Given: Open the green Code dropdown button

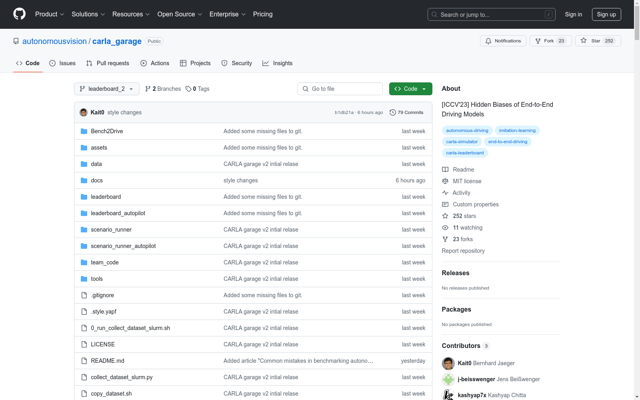Looking at the screenshot, I should click(410, 89).
